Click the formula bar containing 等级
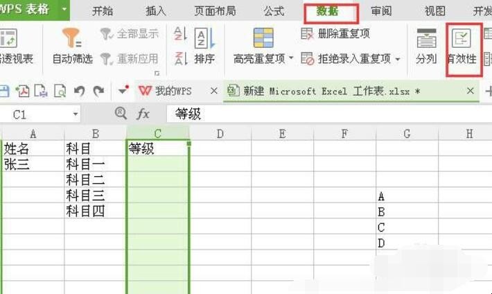The height and width of the screenshot is (294, 492). tap(329, 114)
